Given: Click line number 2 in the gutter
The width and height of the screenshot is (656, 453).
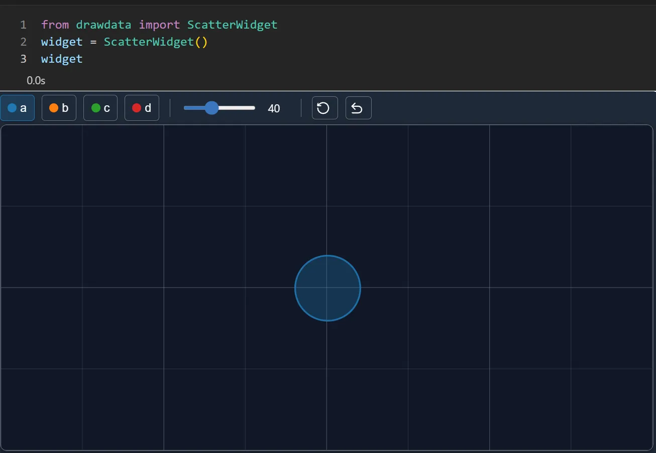Looking at the screenshot, I should pos(23,42).
